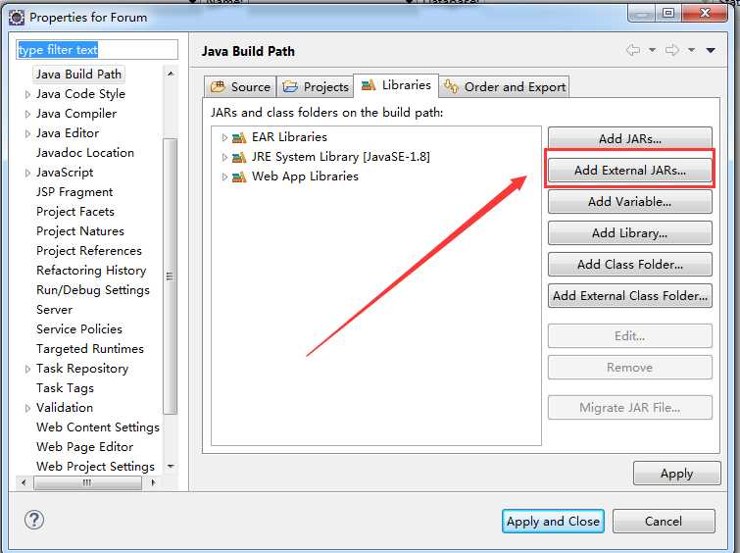Expand the Validation category
740x553 pixels.
pos(27,408)
